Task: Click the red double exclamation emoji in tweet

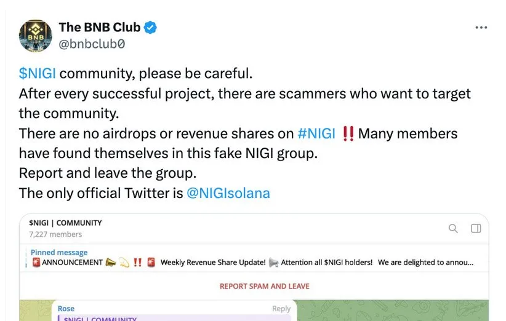Action: (347, 133)
